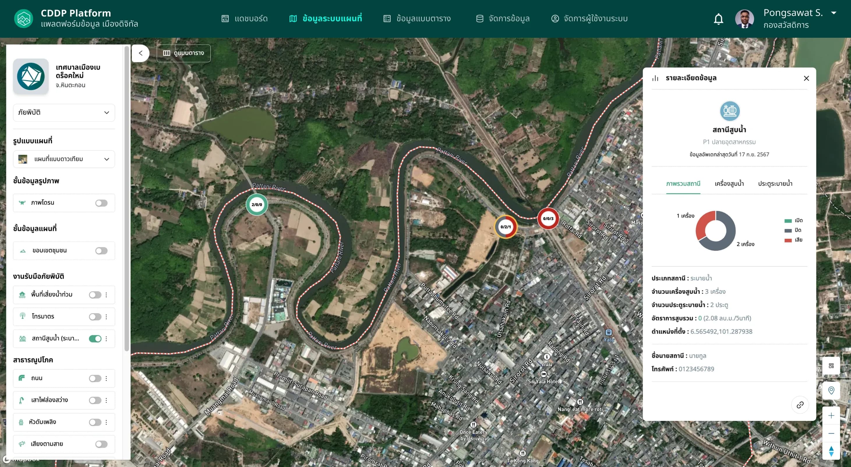Open map layers icon above location pin
851x467 pixels.
click(x=831, y=366)
